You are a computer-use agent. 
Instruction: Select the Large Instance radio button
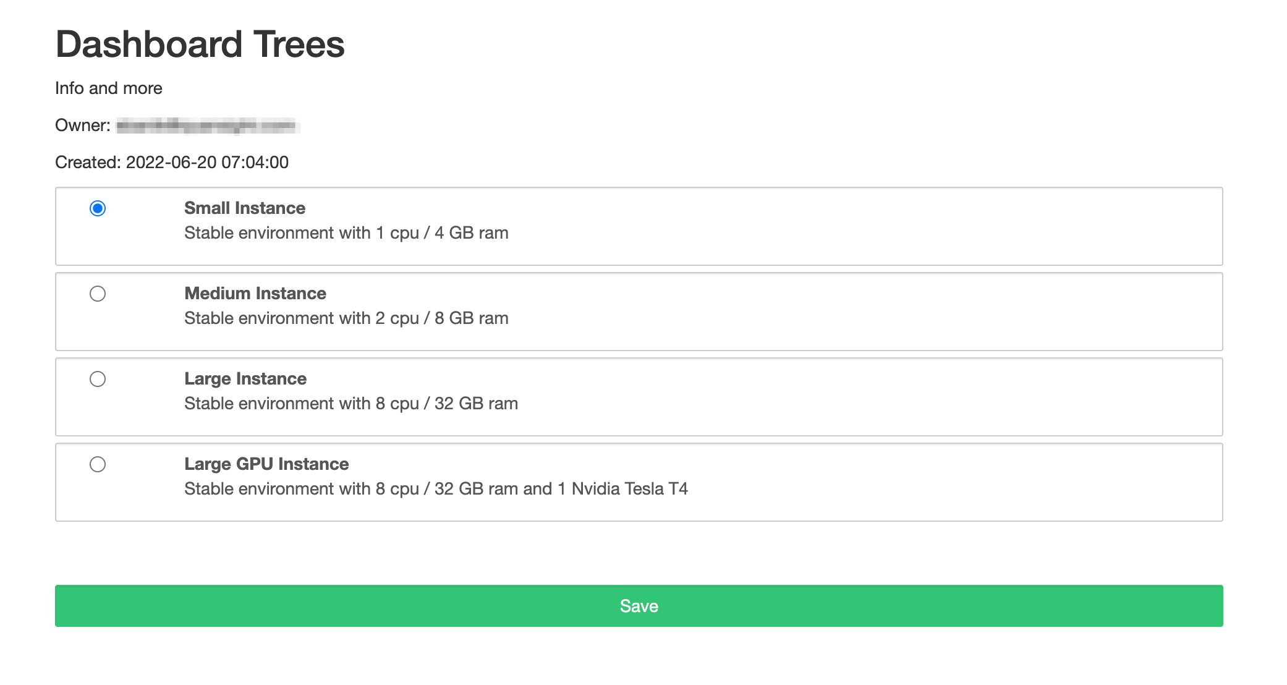(x=97, y=380)
